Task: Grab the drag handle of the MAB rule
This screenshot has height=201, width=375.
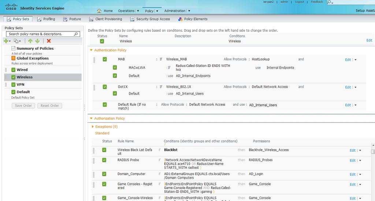Action: [94, 60]
